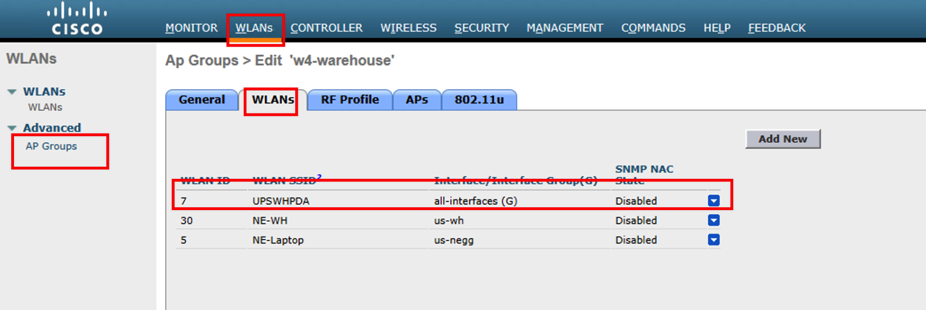Open the SECURITY menu
The height and width of the screenshot is (310, 926).
(481, 28)
